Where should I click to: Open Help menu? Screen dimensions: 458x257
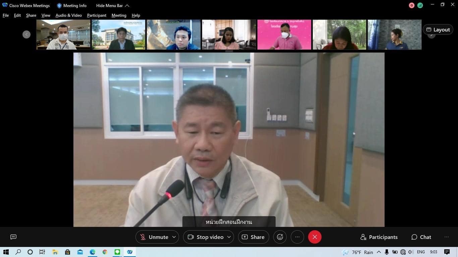[136, 15]
